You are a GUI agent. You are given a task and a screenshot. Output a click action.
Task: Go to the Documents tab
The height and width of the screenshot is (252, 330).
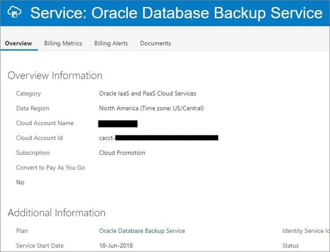[155, 43]
